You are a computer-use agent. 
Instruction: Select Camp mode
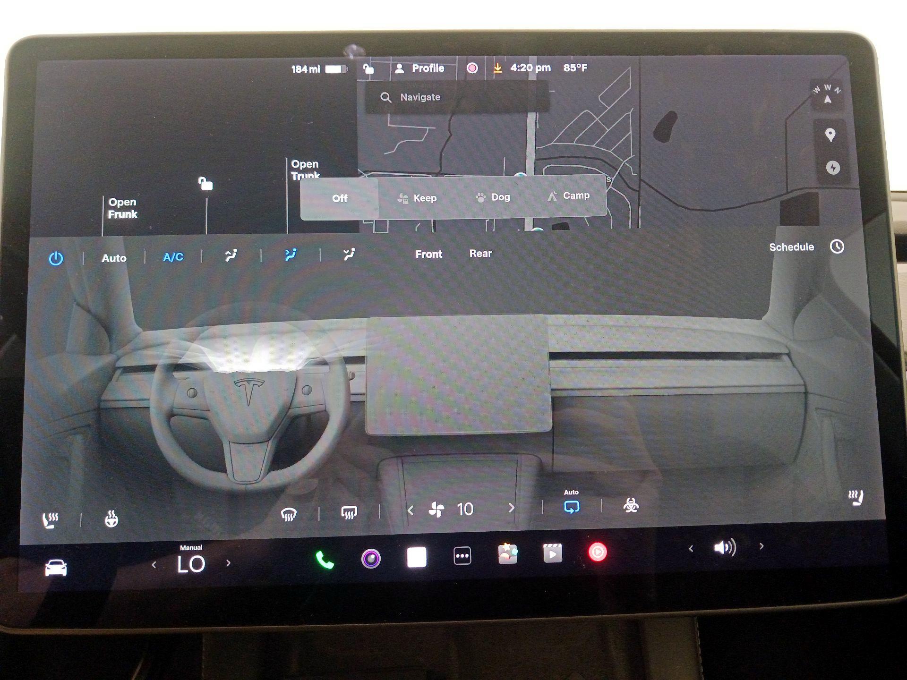click(x=568, y=195)
